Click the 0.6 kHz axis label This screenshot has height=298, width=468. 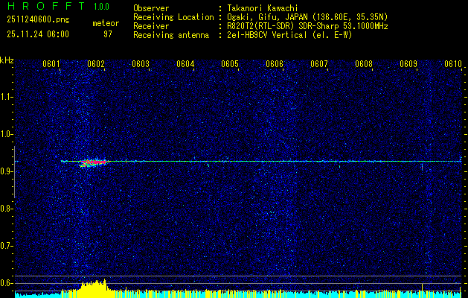pos(6,283)
